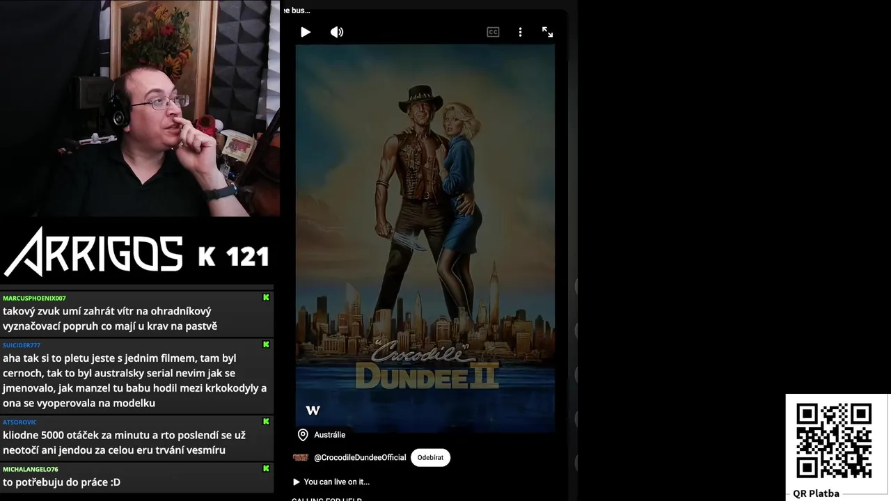Viewport: 891px width, 501px height.
Task: Click the Odebírat subscribe button
Action: point(430,457)
